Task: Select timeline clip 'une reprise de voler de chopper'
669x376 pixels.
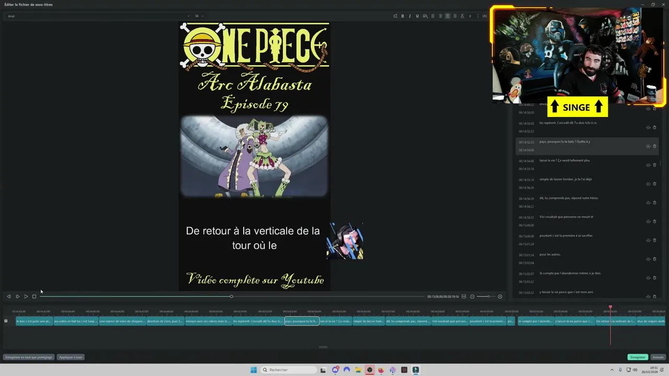Action: [122, 321]
